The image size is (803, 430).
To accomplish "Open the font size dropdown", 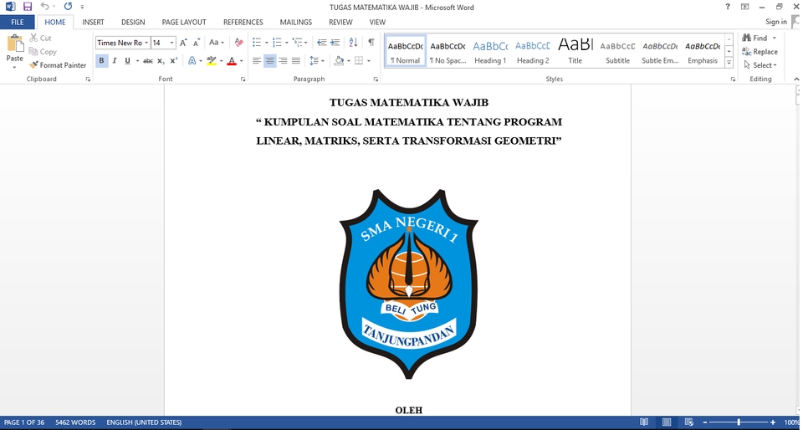I will point(172,43).
